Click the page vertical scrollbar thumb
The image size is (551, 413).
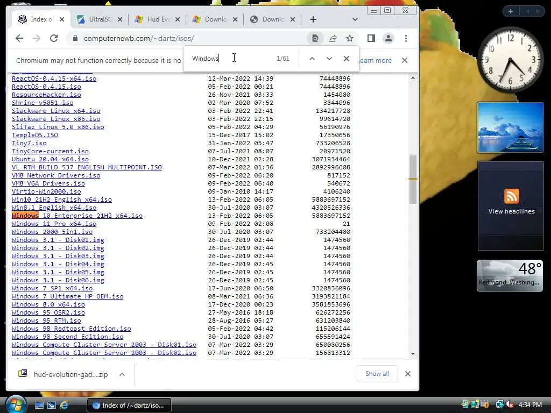pyautogui.click(x=413, y=179)
